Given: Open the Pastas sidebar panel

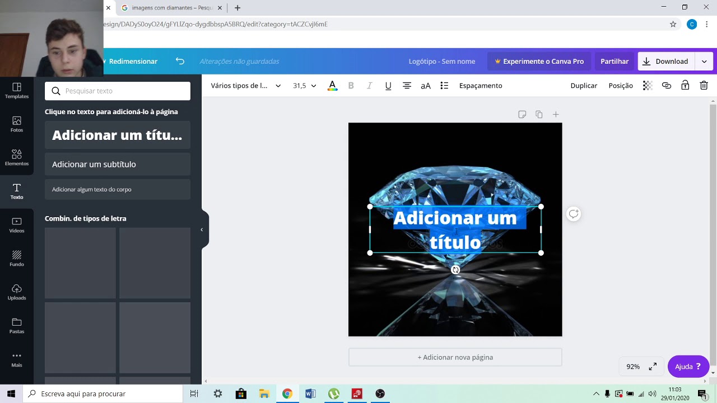Looking at the screenshot, I should tap(17, 326).
